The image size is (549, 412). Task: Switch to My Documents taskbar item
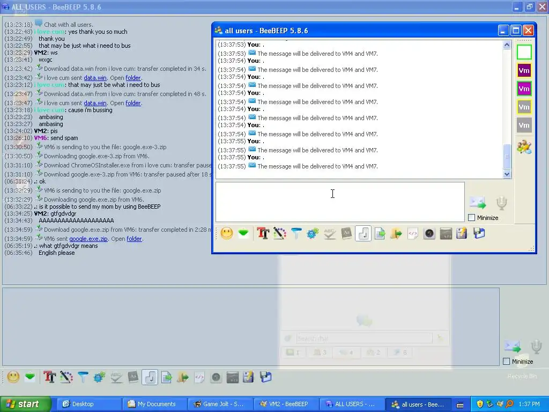point(154,404)
